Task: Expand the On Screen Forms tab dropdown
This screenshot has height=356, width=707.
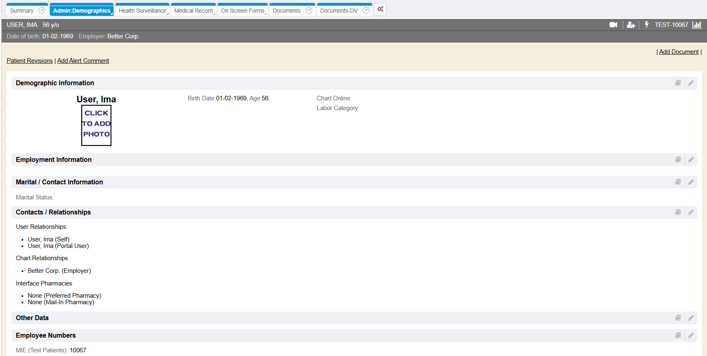Action: (x=266, y=13)
